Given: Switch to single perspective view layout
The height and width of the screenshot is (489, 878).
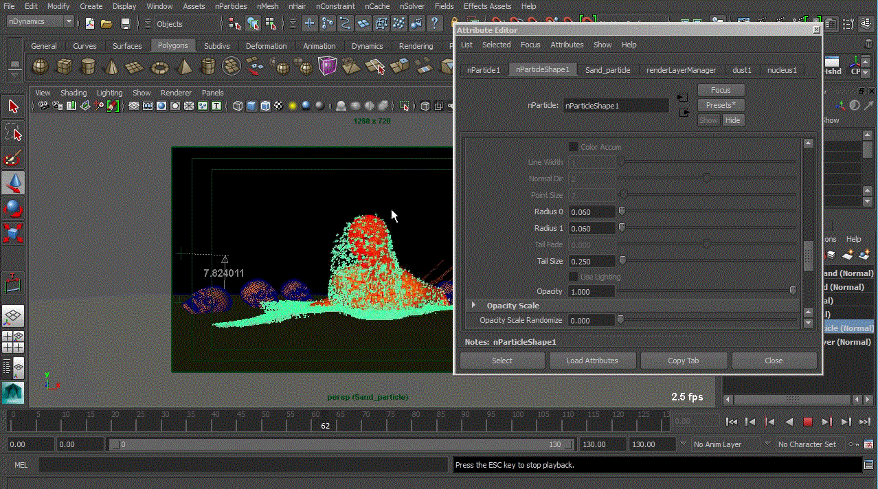Looking at the screenshot, I should coord(13,316).
